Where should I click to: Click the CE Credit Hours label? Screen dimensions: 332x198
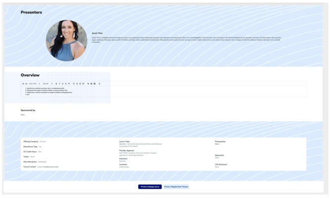(x=30, y=152)
